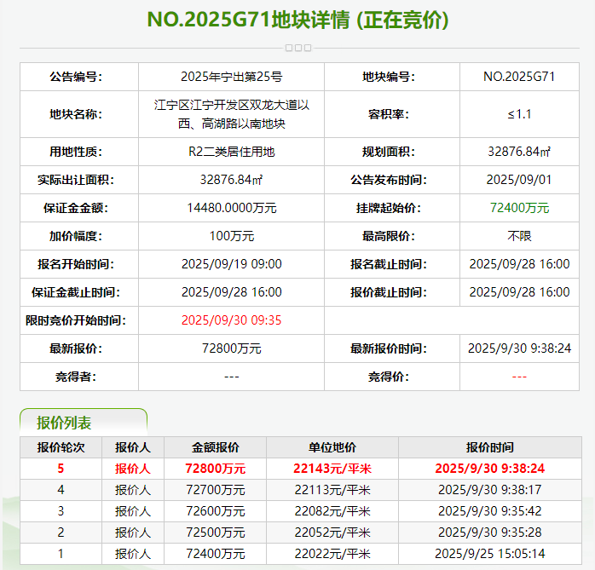This screenshot has height=570, width=595.
Task: Click the 公告编号 value 2025年宁出第25号
Action: coord(231,77)
